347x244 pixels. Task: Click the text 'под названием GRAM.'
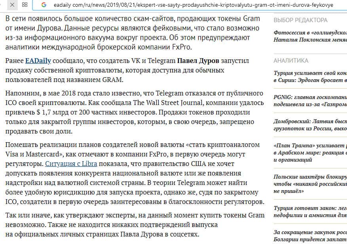click(x=88, y=80)
